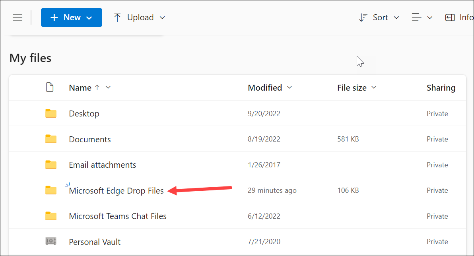Click the sync icon beside Microsoft Edge Drop Files
Viewport: 474px width, 256px height.
pyautogui.click(x=67, y=185)
